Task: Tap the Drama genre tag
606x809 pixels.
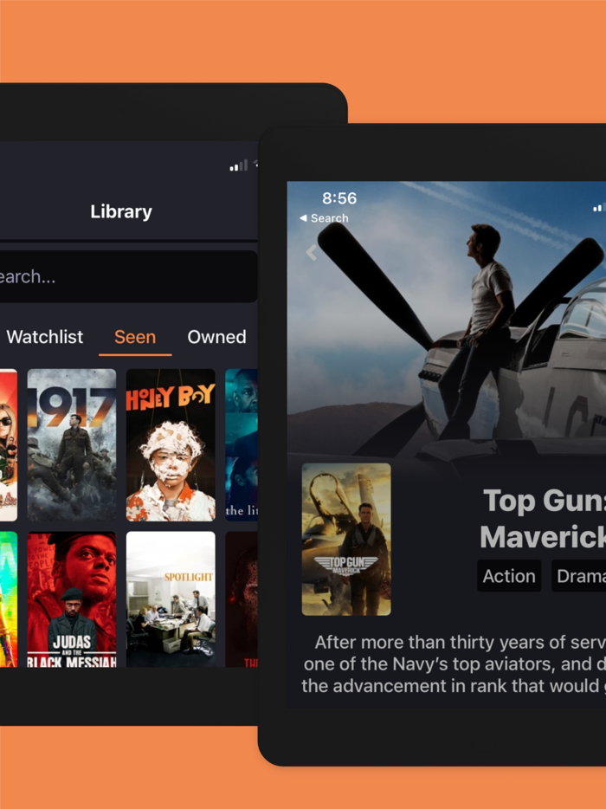Action: point(579,576)
